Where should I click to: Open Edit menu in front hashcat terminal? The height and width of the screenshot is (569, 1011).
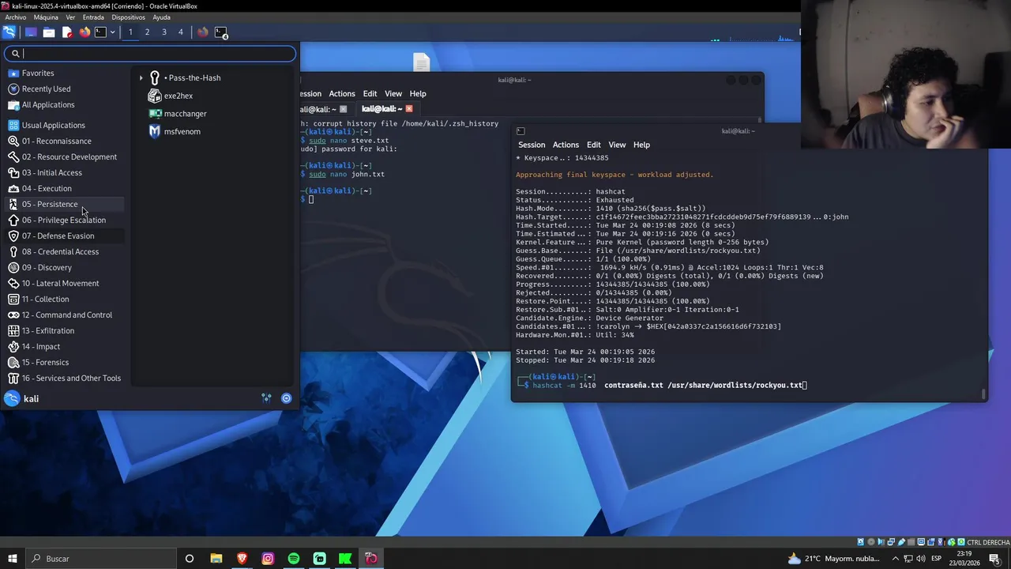594,145
